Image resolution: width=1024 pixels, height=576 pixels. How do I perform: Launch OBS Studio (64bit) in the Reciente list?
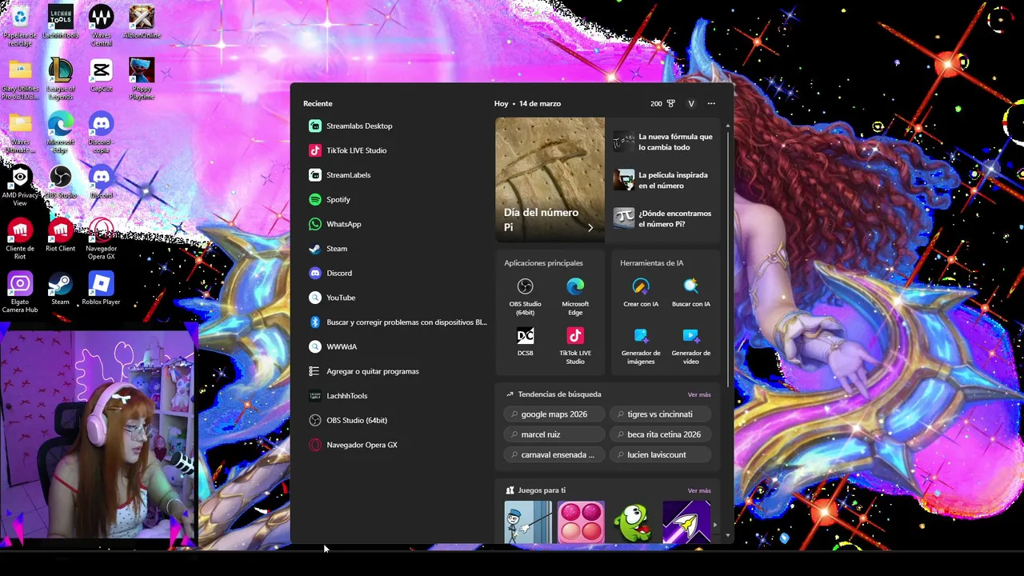click(x=396, y=420)
